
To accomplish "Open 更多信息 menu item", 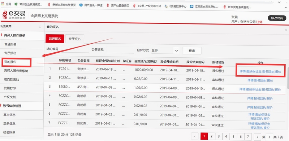I will (x=9, y=124).
